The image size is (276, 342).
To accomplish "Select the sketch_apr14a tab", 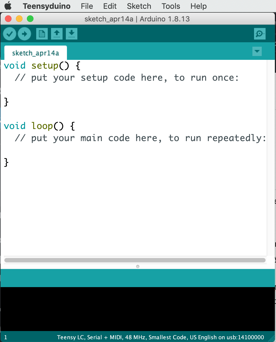I will pyautogui.click(x=36, y=53).
